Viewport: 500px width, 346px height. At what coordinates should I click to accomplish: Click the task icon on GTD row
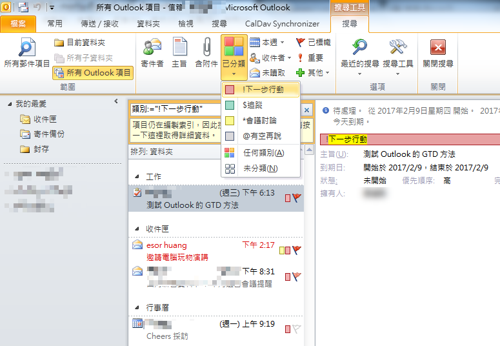click(137, 193)
